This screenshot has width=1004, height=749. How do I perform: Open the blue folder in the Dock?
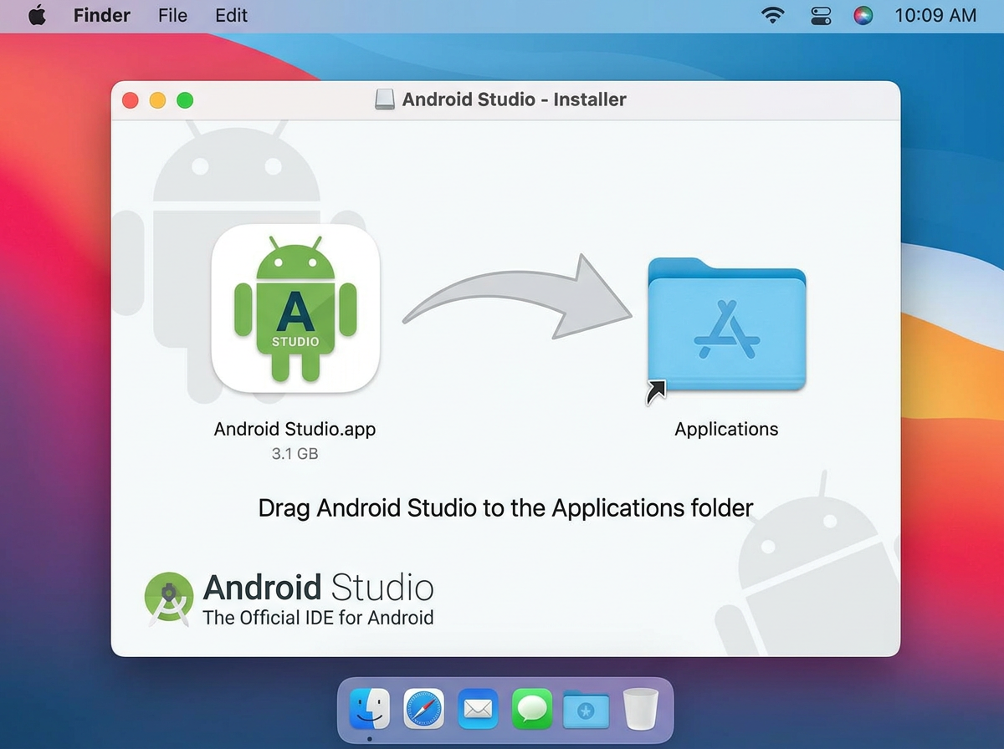point(586,710)
